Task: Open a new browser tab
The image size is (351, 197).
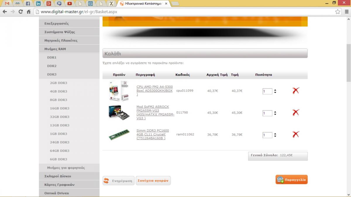Action: point(175,4)
